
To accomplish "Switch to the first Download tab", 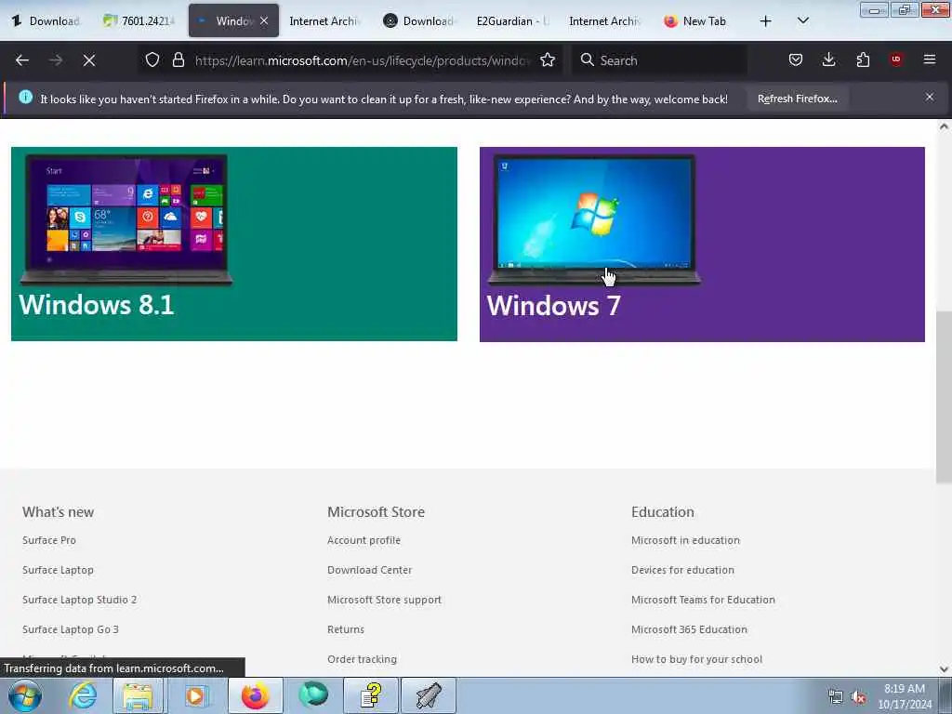I will 46,21.
